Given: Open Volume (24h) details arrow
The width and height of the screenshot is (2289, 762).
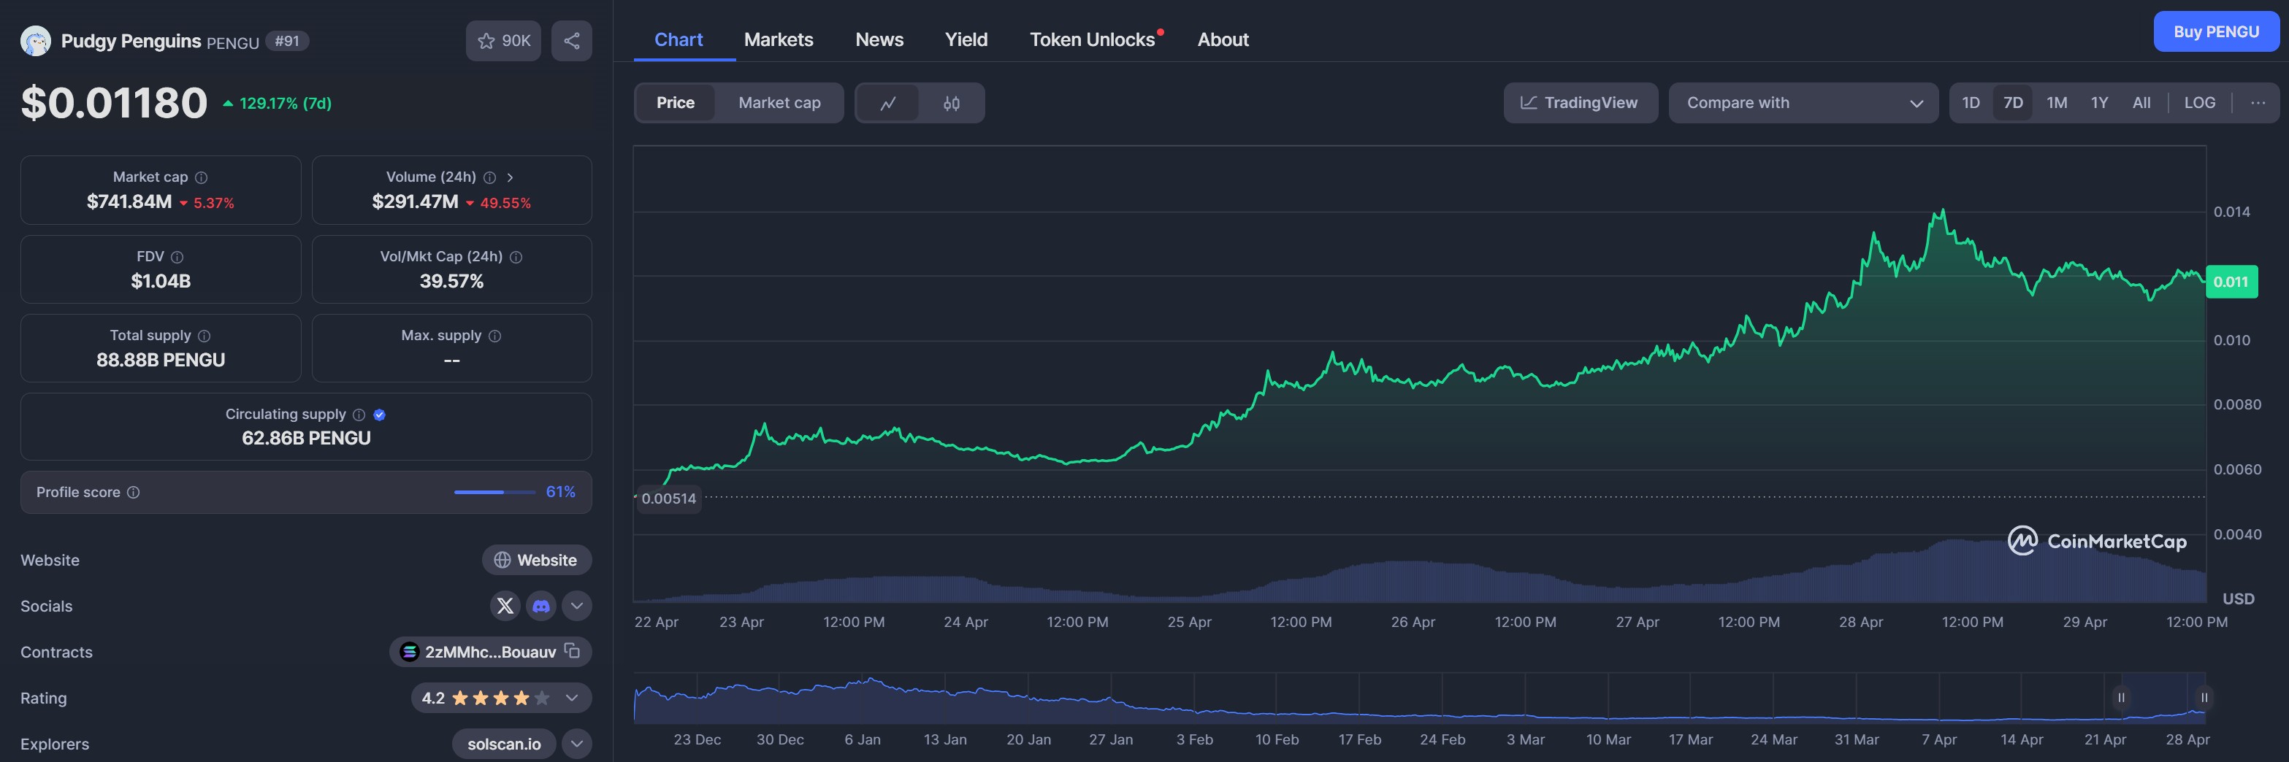Looking at the screenshot, I should tap(510, 177).
